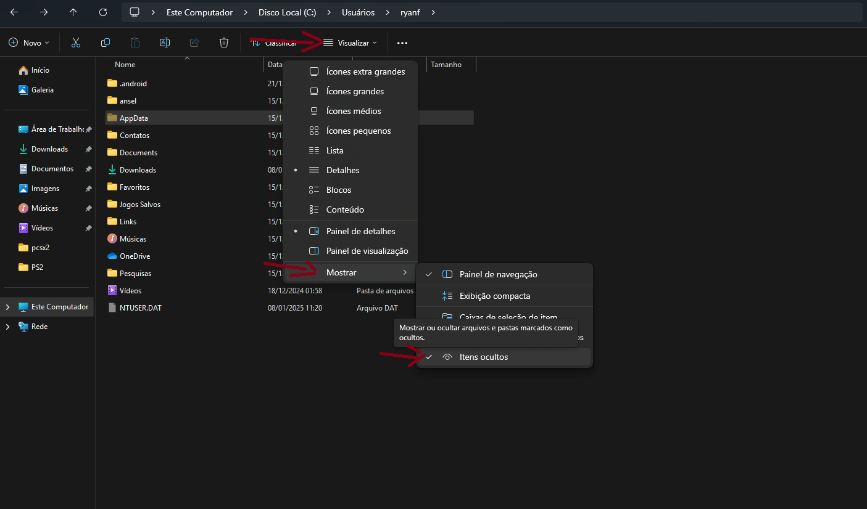Image resolution: width=867 pixels, height=509 pixels.
Task: Open the Visualizar dropdown
Action: pos(351,43)
